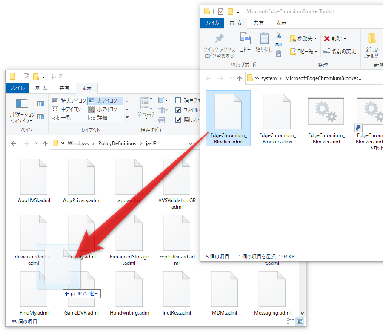Select the InetRes.adml file name
Screen dimensions: 383x332
[177, 313]
